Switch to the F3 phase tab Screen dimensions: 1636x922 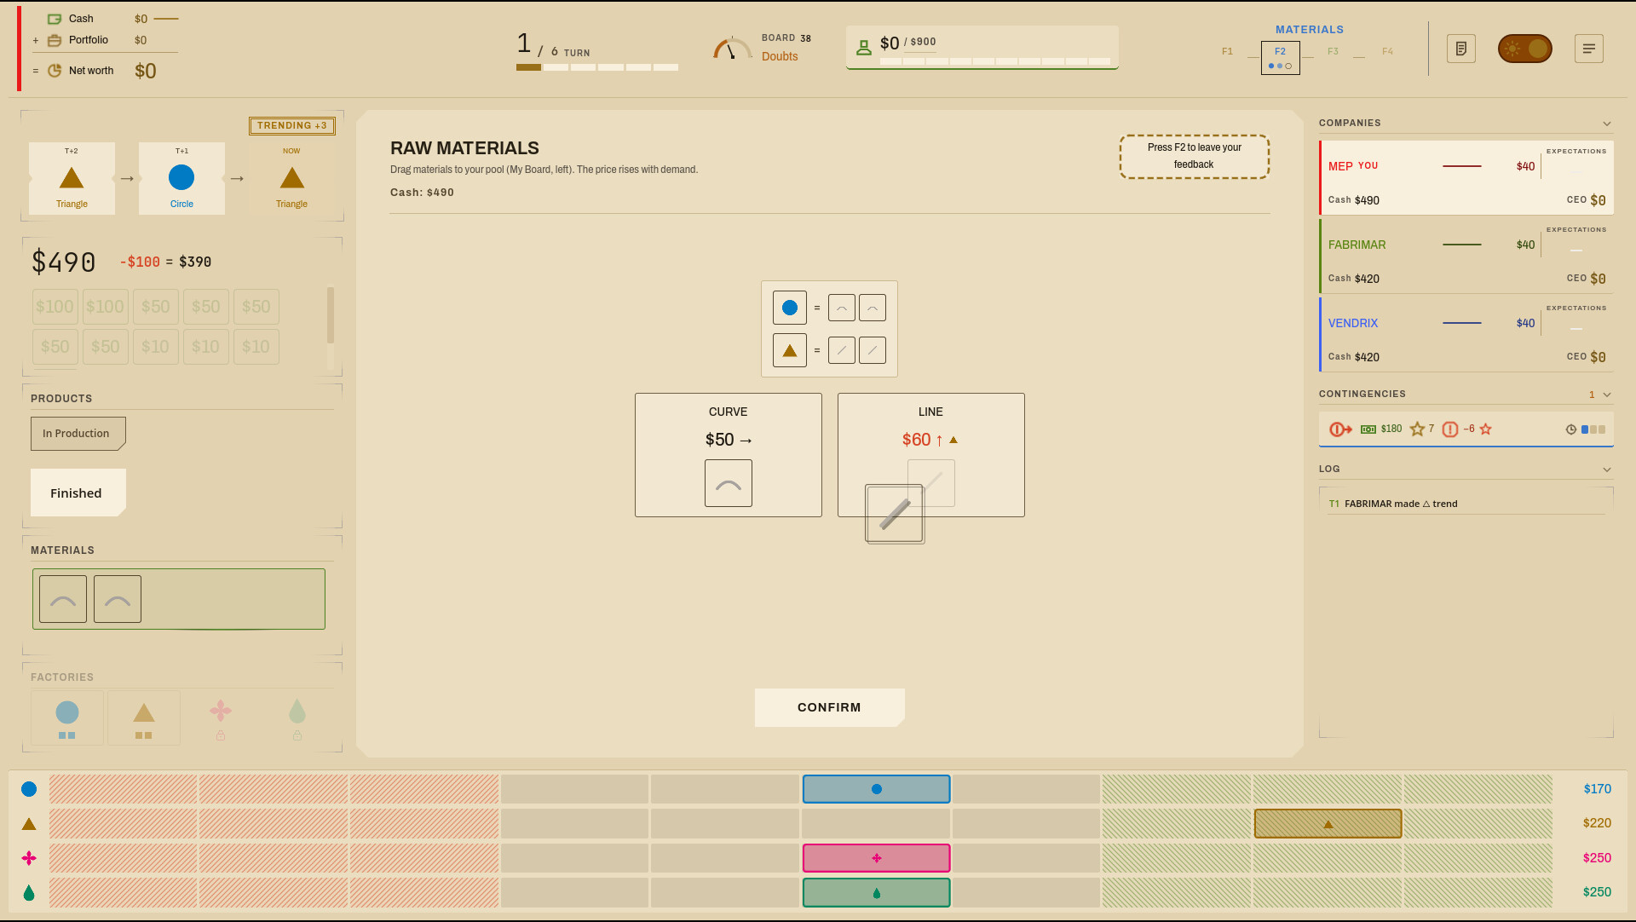coord(1333,52)
